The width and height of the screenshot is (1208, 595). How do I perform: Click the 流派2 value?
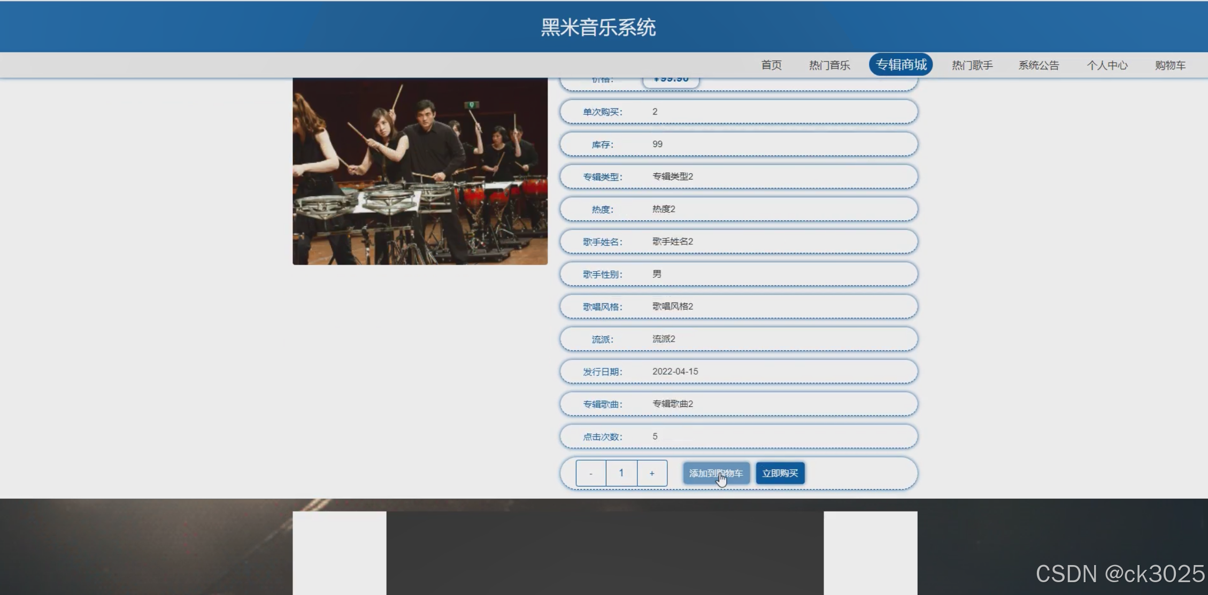[x=664, y=339]
